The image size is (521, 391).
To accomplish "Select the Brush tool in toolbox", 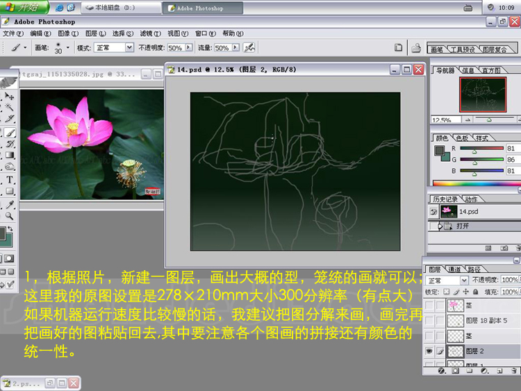I will coord(9,133).
